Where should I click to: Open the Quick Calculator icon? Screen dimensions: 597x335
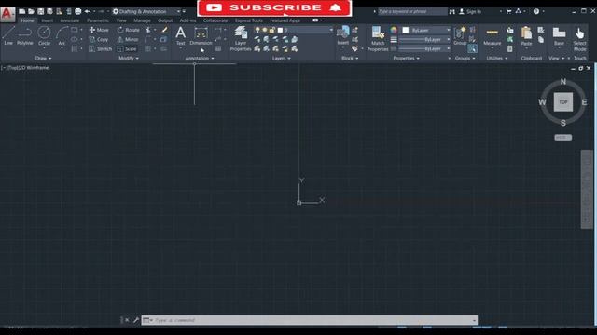510,48
